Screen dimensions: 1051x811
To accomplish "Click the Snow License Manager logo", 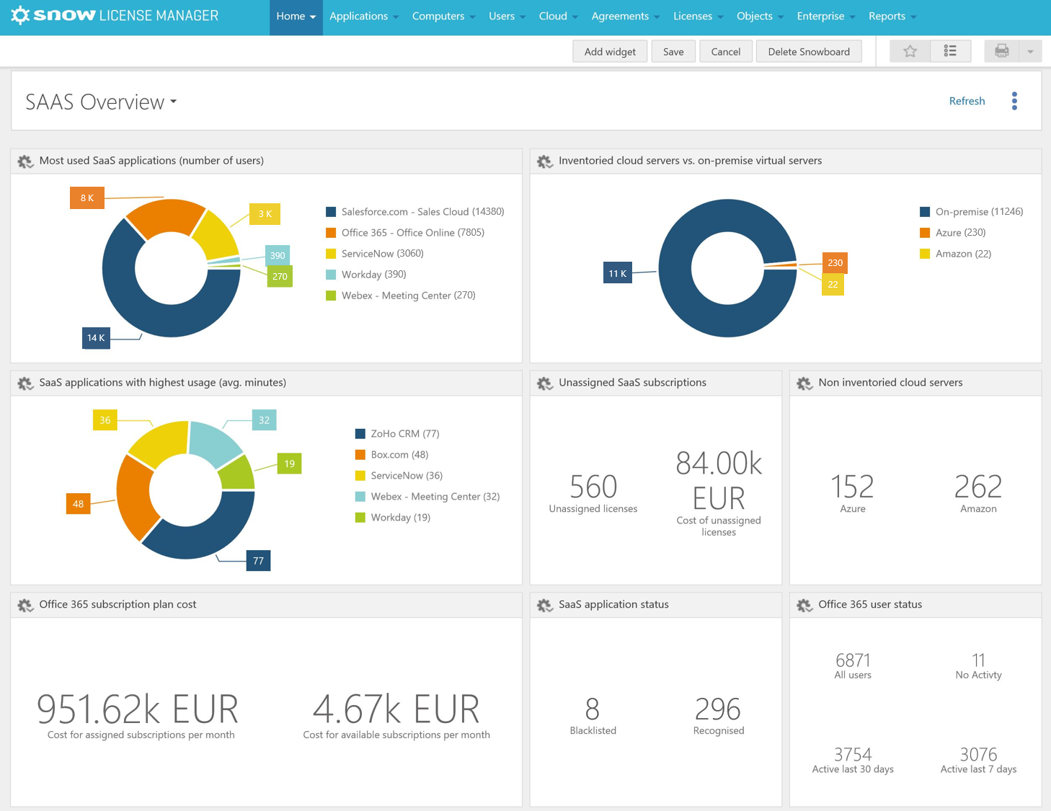I will (x=115, y=16).
